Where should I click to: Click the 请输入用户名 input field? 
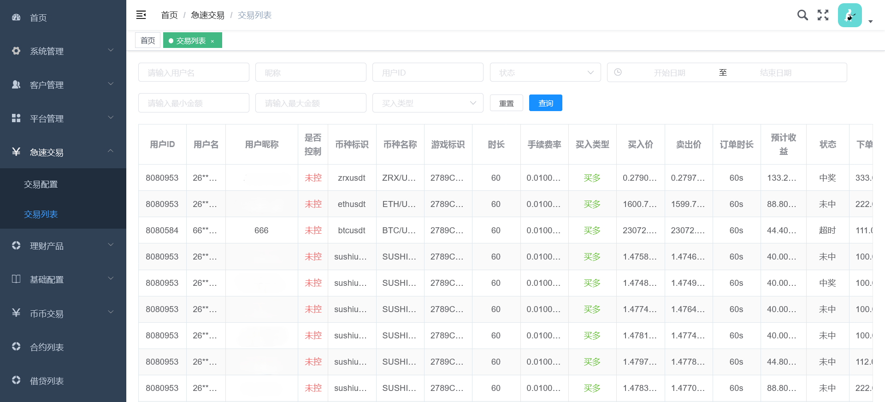[x=194, y=72]
